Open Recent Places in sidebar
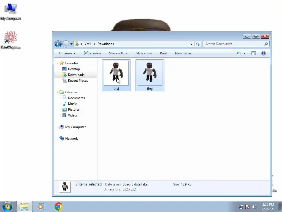The width and height of the screenshot is (282, 212). coord(78,80)
